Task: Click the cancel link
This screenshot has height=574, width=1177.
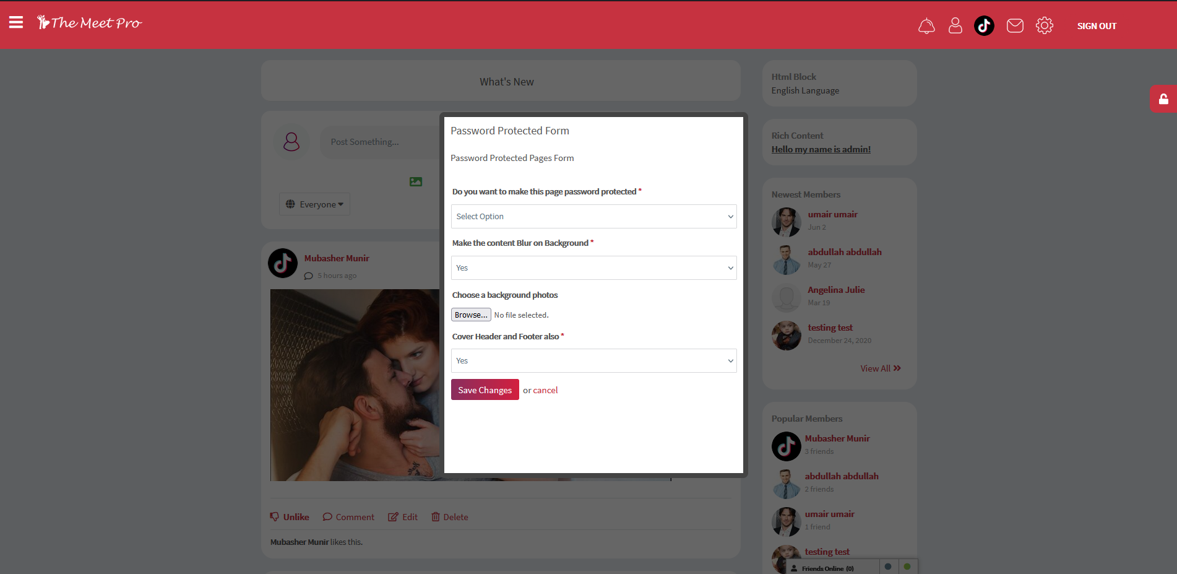Action: [545, 390]
